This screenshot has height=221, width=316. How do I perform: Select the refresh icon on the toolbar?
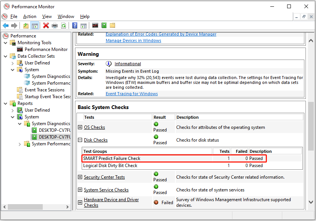coord(64,25)
